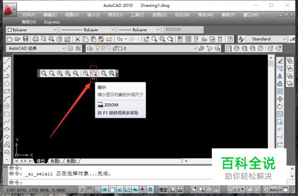Open the 1:1 annotation scale dropdown
The width and height of the screenshot is (298, 196).
[243, 189]
